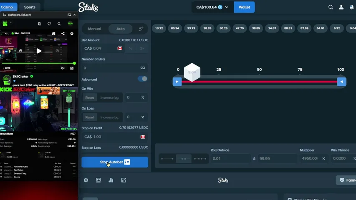356x200 pixels.
Task: Open the notifications bell icon
Action: [x=352, y=7]
